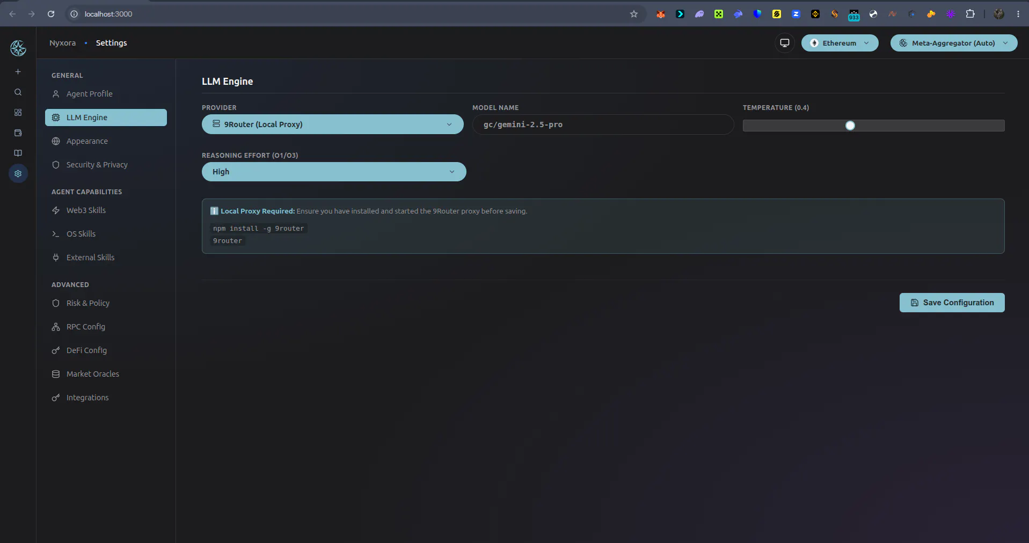
Task: Reload the page
Action: [x=51, y=14]
